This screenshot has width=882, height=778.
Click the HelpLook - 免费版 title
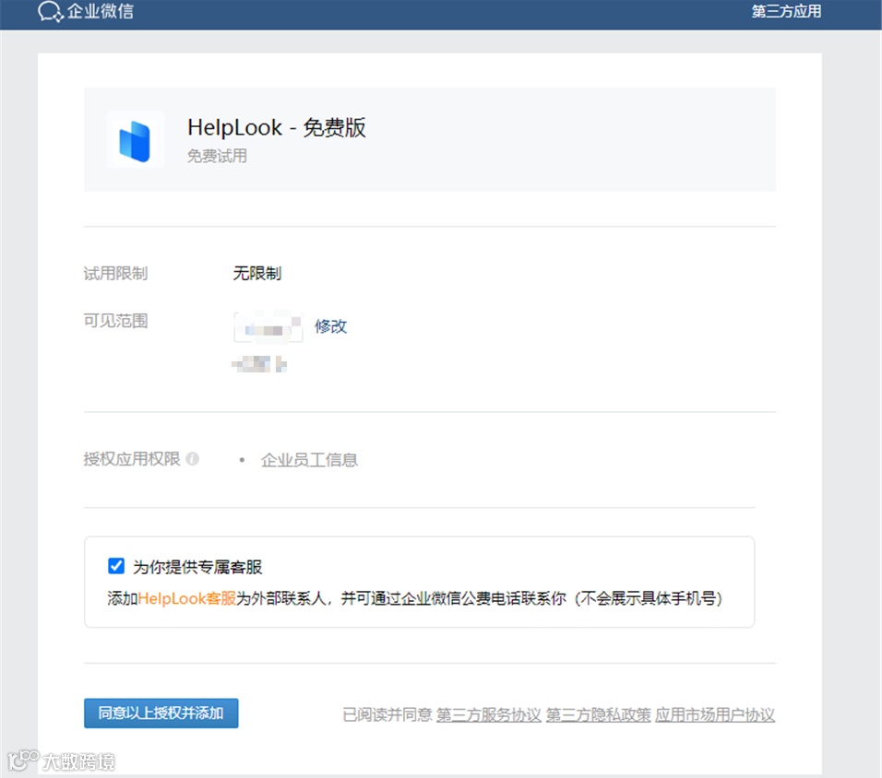coord(277,128)
